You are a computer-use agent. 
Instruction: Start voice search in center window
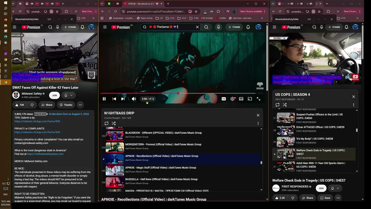(x=219, y=27)
